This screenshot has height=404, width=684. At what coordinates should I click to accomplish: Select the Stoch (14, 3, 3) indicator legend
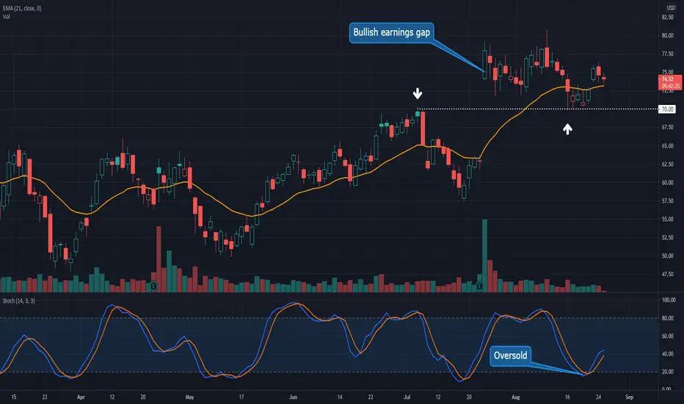[19, 301]
